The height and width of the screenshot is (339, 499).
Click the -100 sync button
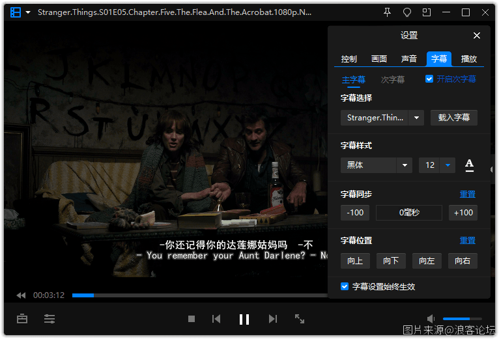click(355, 213)
